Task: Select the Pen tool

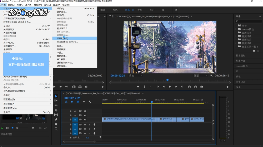Action: click(56, 119)
